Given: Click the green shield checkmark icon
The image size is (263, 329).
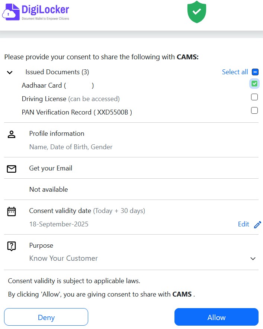Looking at the screenshot, I should tap(196, 11).
